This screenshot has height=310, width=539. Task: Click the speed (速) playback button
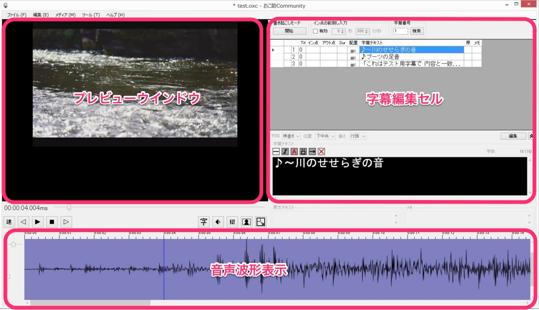point(9,222)
